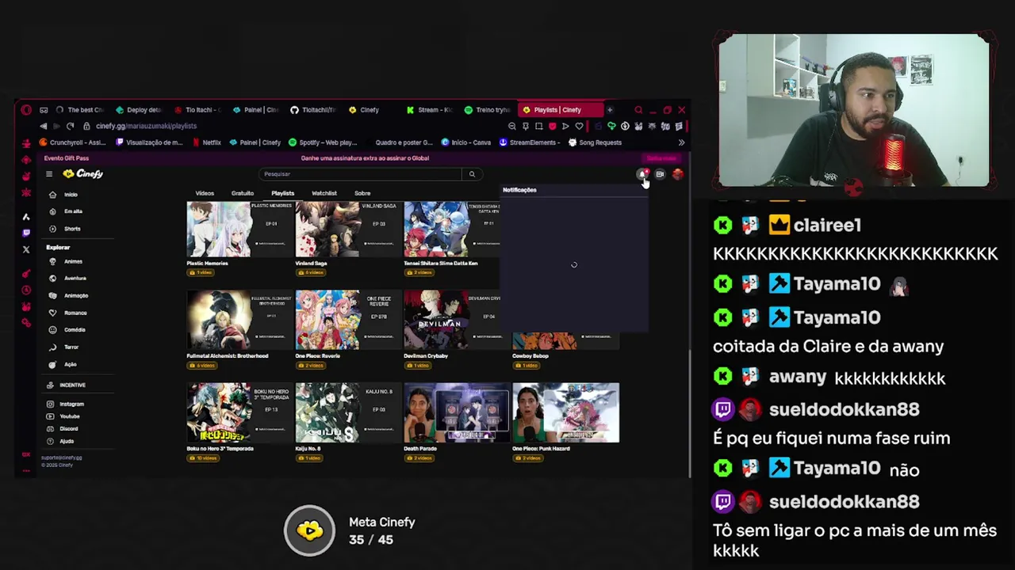Open the user profile avatar menu
The image size is (1015, 570).
677,174
